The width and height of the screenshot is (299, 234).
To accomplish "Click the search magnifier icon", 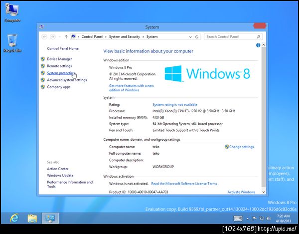I will tap(258, 36).
